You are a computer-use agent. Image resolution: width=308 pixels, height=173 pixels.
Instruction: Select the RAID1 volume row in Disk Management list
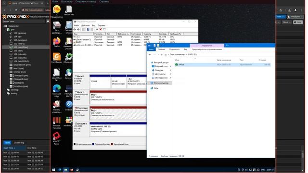pos(128,42)
